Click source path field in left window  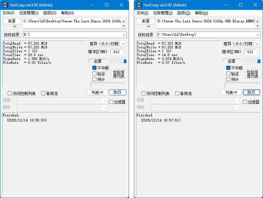(x=72, y=24)
